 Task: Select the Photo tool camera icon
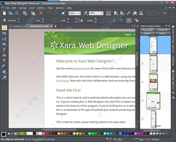point(4,33)
